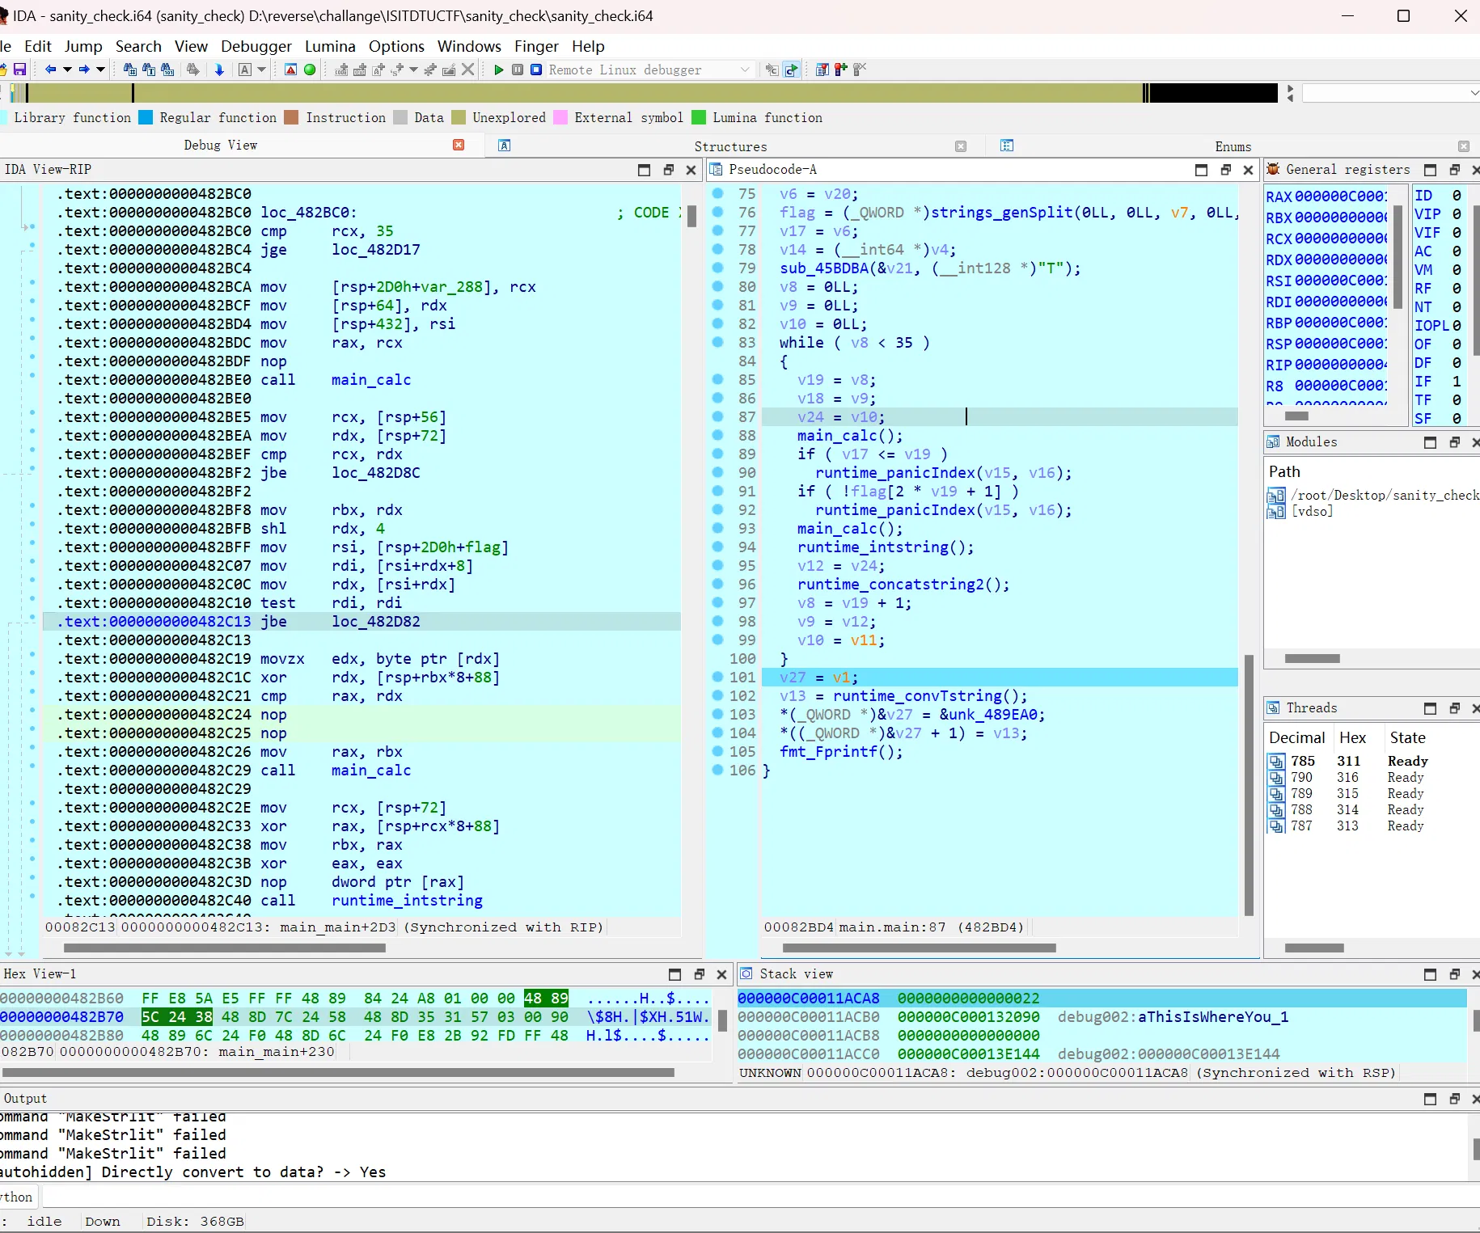Viewport: 1480px width, 1233px height.
Task: Click the Save database floppy icon
Action: (x=20, y=70)
